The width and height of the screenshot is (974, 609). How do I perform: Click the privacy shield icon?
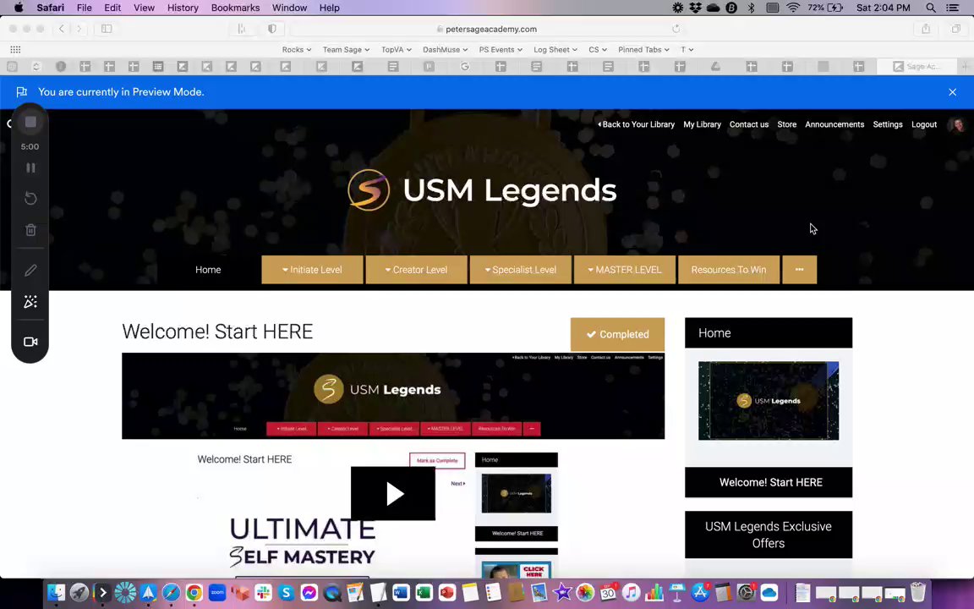272,29
